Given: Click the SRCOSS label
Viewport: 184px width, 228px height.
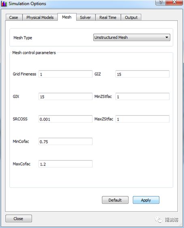Looking at the screenshot, I should (20, 119).
